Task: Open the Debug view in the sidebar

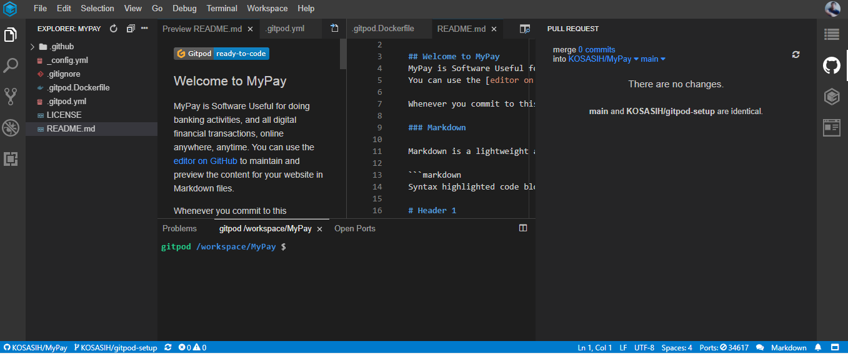Action: pos(11,128)
